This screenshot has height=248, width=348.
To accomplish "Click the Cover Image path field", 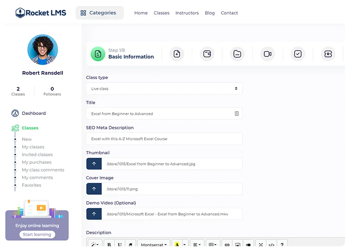I will [172, 189].
